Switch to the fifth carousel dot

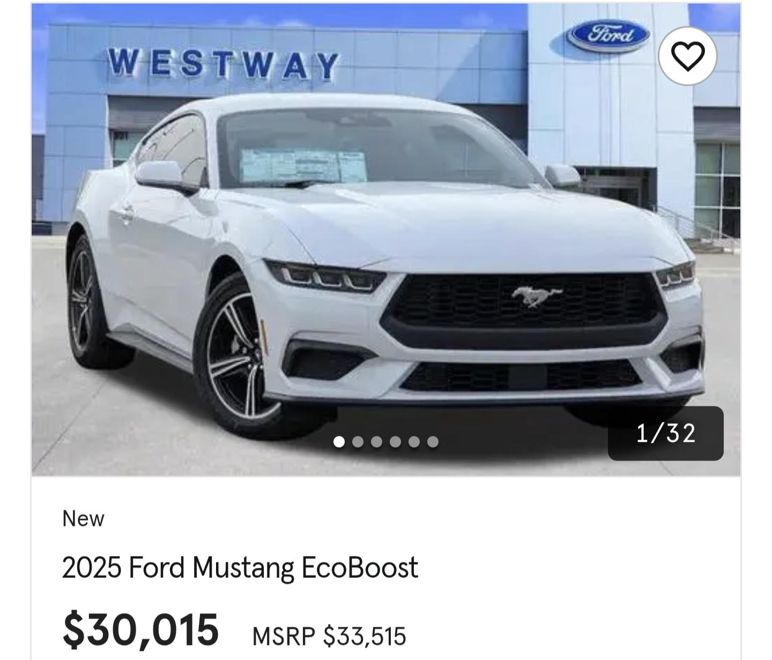(x=414, y=442)
